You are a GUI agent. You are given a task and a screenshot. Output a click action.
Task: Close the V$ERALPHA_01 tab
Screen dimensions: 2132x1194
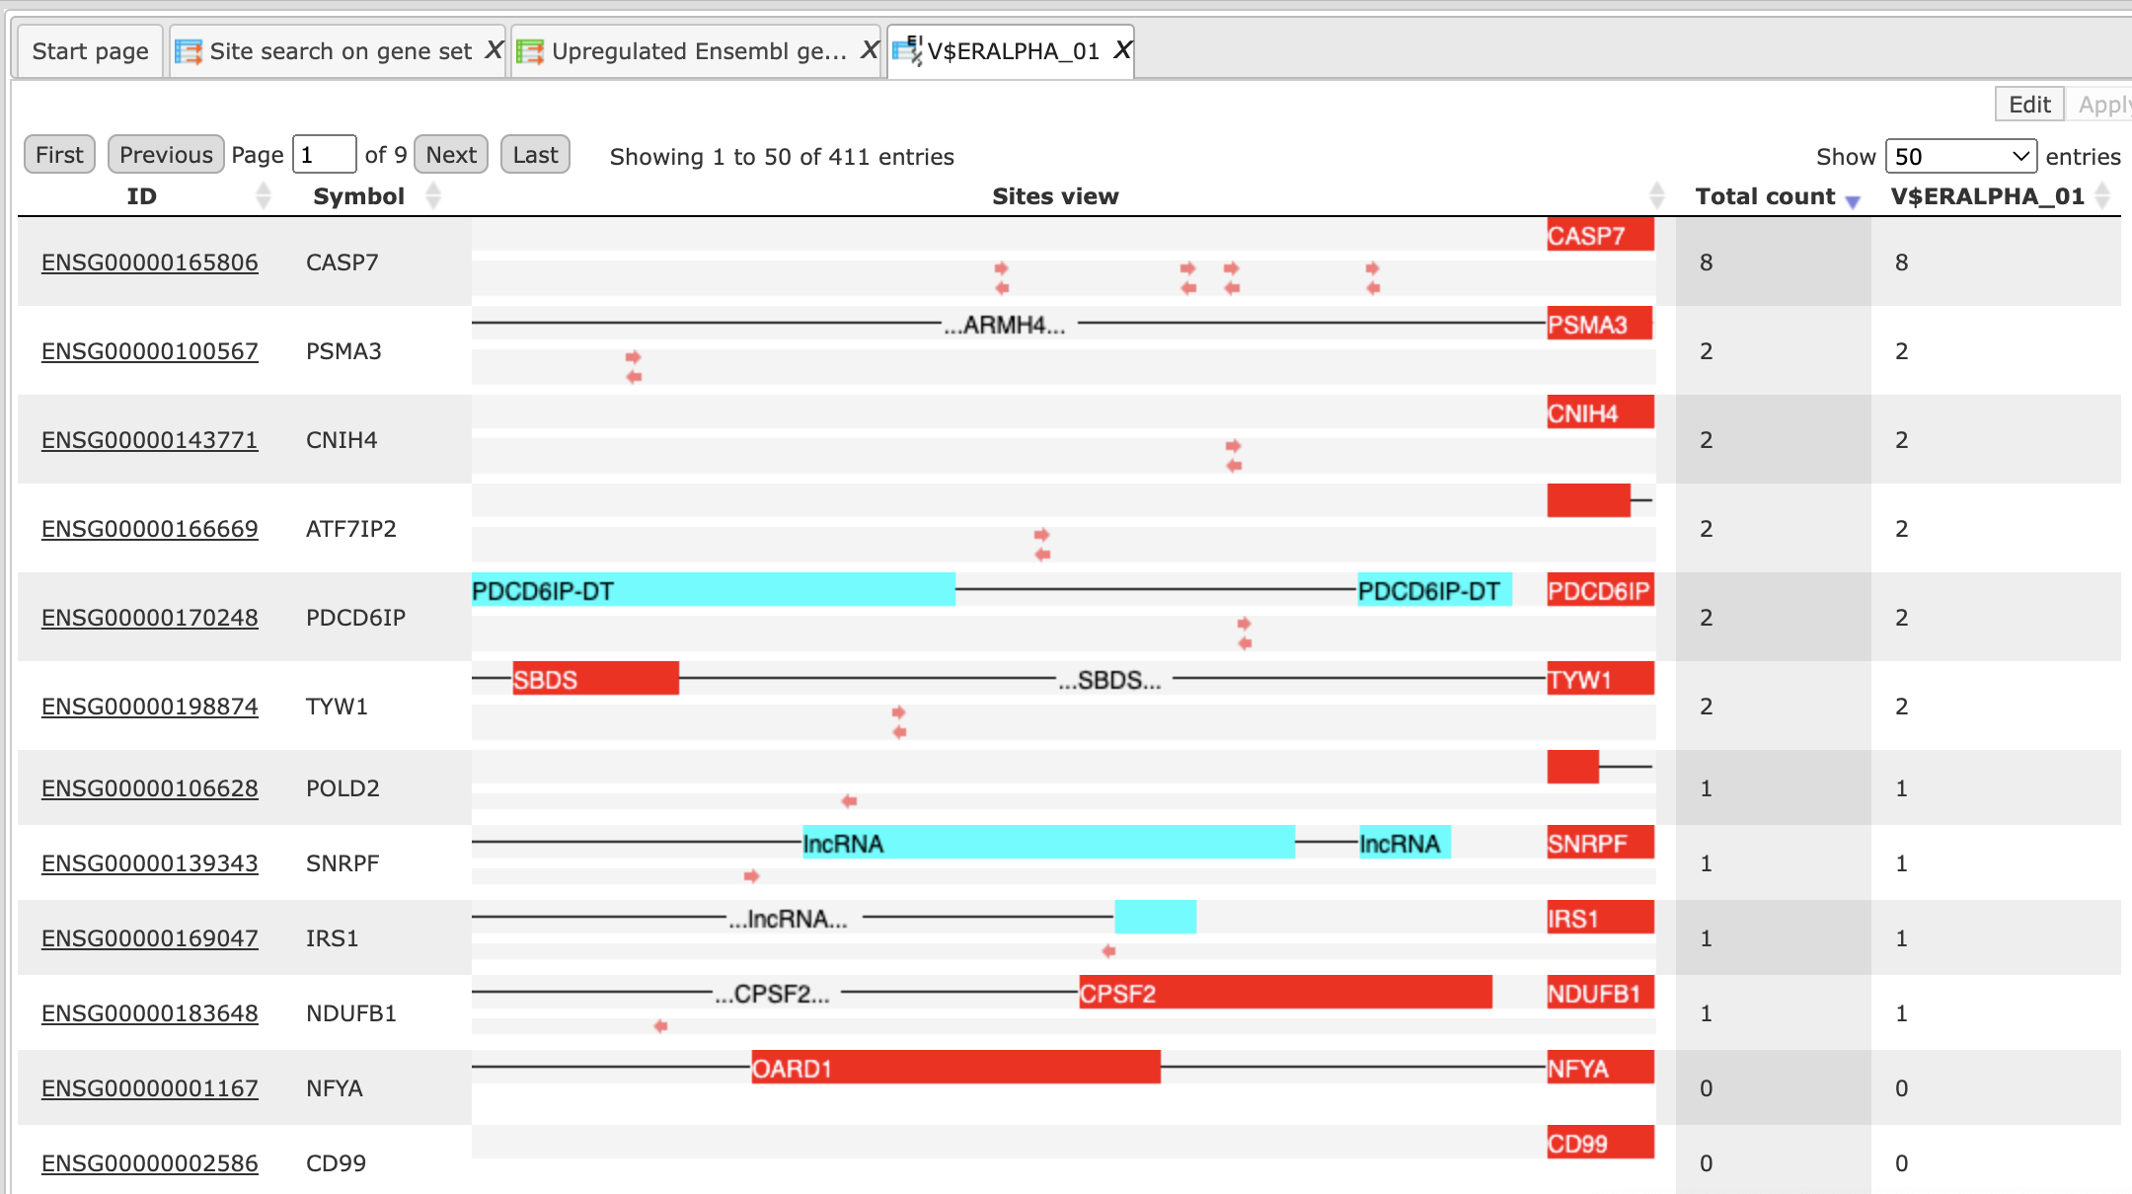coord(1122,50)
